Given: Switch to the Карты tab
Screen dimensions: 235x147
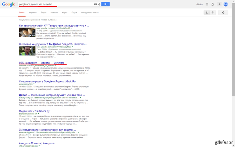Looking at the screenshot, I should point(65,13).
